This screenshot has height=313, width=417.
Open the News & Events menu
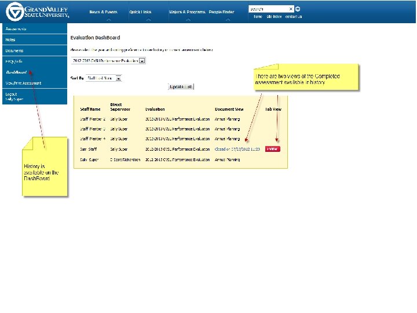point(103,12)
